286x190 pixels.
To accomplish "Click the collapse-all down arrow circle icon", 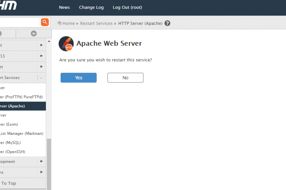I will (34, 34).
